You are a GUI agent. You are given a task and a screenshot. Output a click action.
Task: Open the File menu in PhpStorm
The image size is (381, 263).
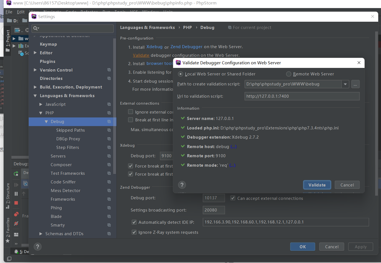point(9,12)
